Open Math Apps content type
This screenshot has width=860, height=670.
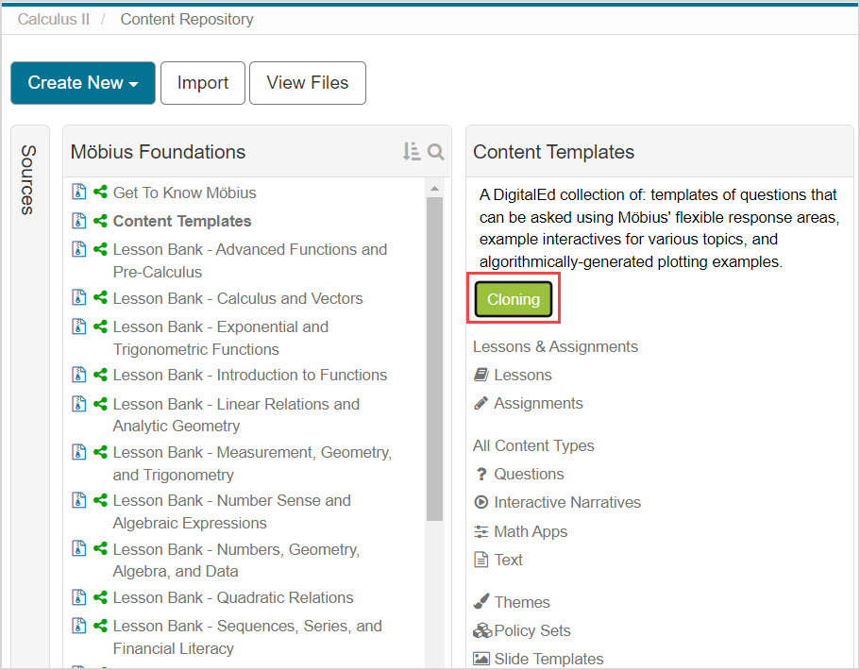531,531
